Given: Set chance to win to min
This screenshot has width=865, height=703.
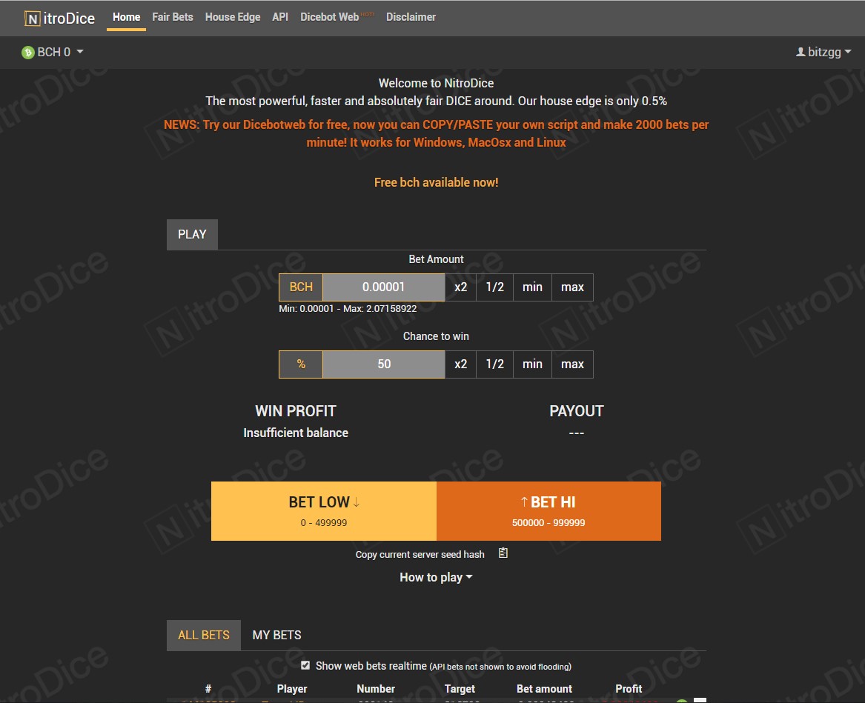Looking at the screenshot, I should (532, 364).
